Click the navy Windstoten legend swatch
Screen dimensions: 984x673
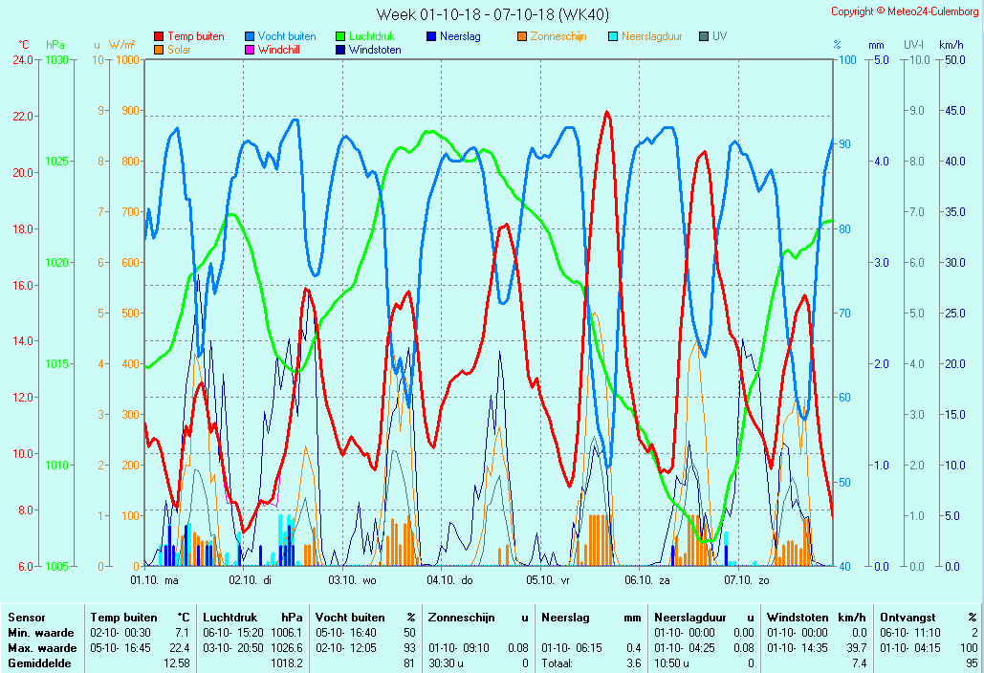click(339, 50)
